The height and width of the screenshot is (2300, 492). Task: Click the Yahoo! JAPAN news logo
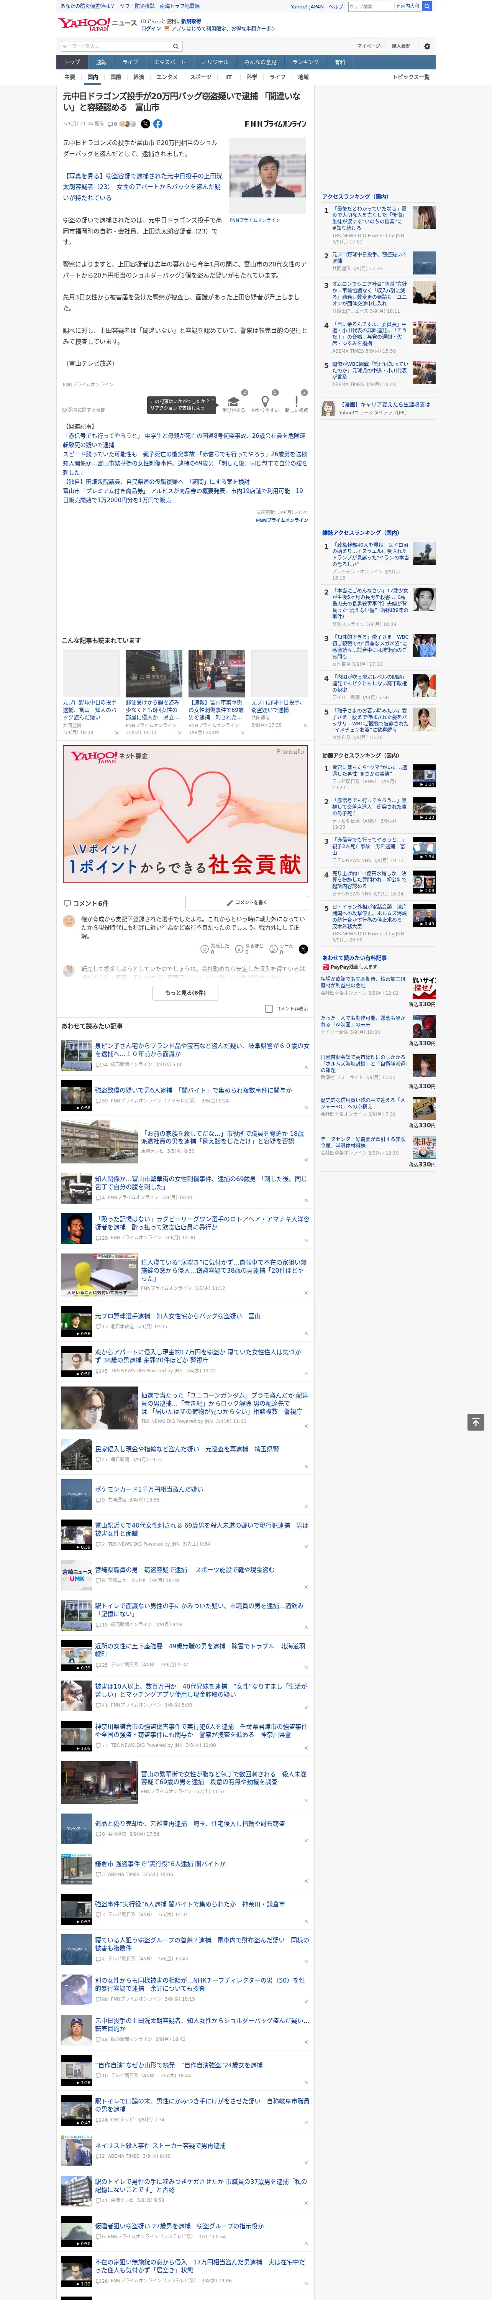[x=97, y=24]
